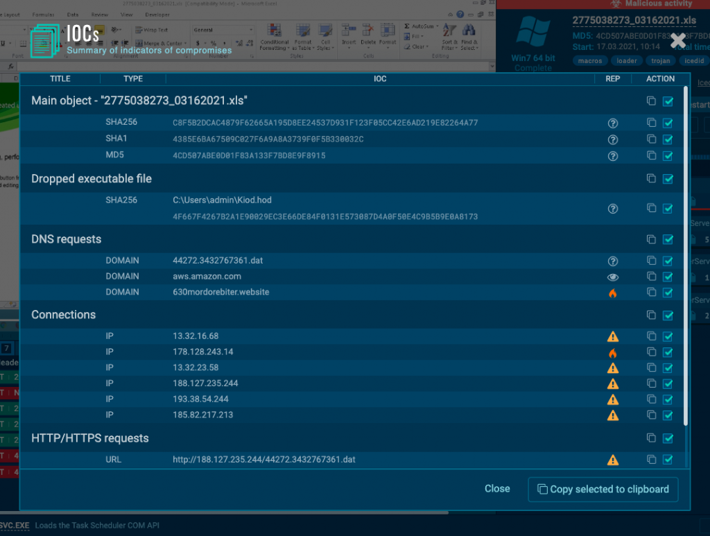Image resolution: width=710 pixels, height=536 pixels.
Task: Click Copy selected to clipboard button
Action: pos(603,489)
